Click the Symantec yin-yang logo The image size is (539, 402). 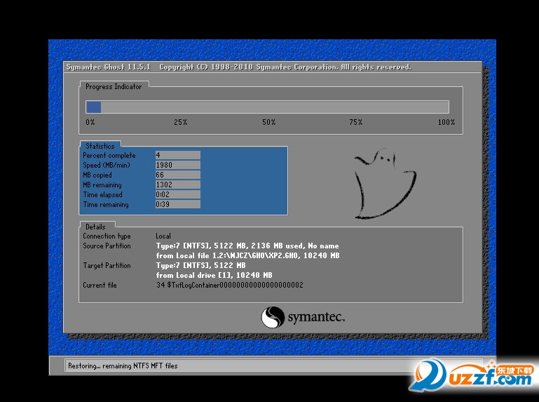[273, 317]
